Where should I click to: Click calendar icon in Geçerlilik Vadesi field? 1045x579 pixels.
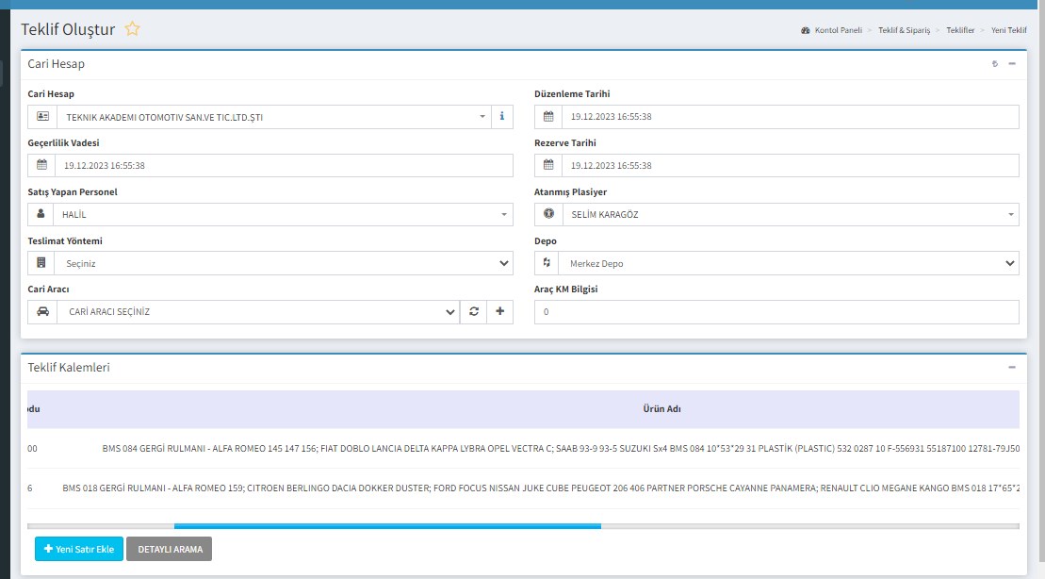pyautogui.click(x=41, y=166)
